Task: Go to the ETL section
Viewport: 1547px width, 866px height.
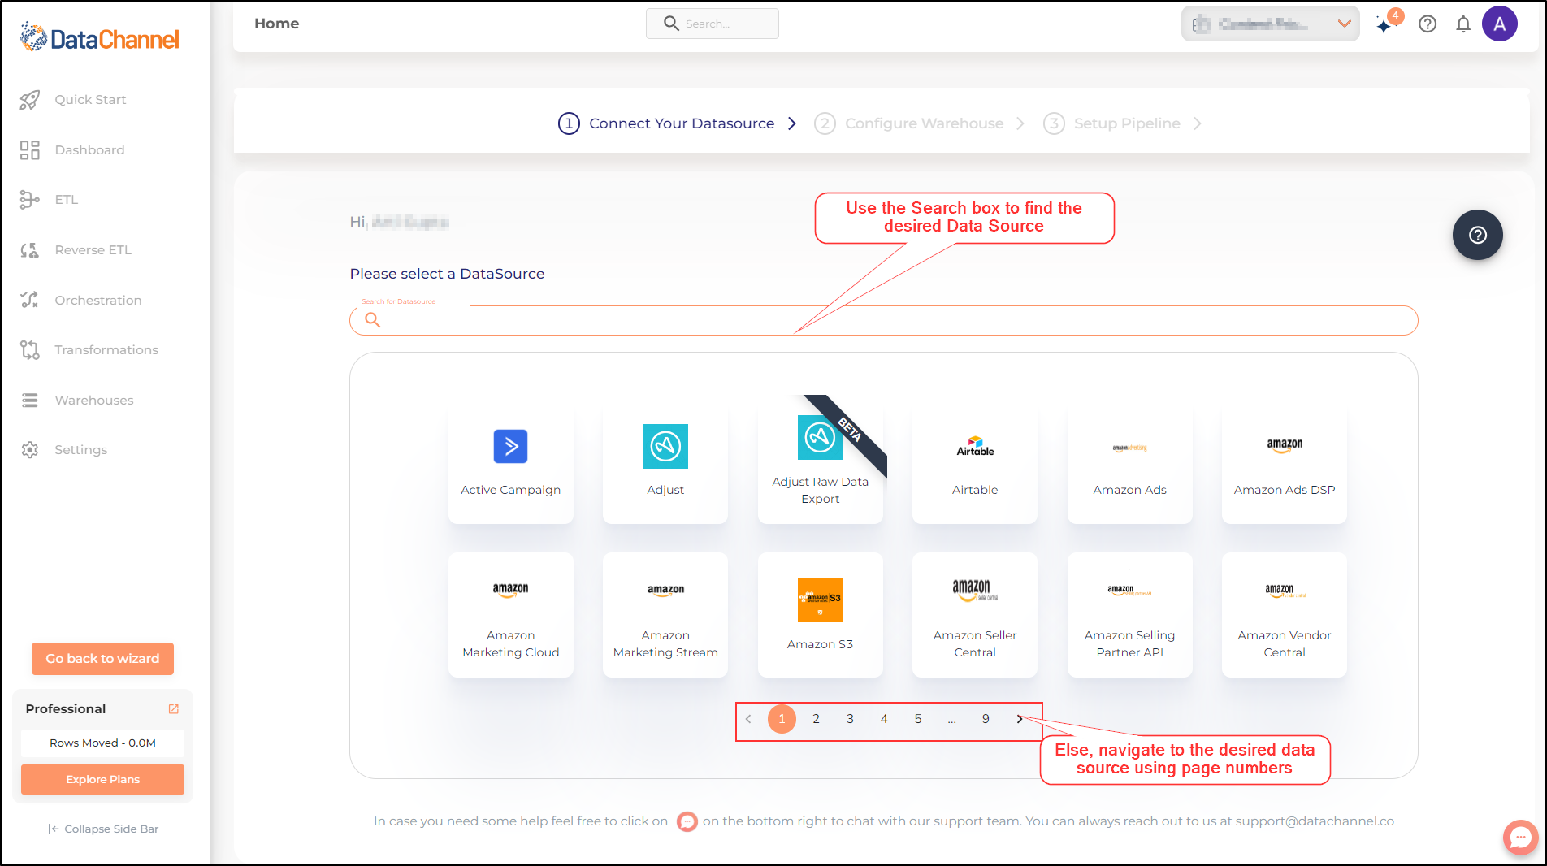Action: [x=66, y=200]
